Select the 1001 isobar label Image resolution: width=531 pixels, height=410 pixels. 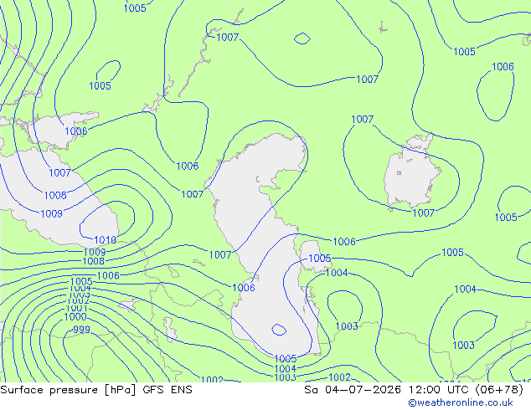pos(76,308)
